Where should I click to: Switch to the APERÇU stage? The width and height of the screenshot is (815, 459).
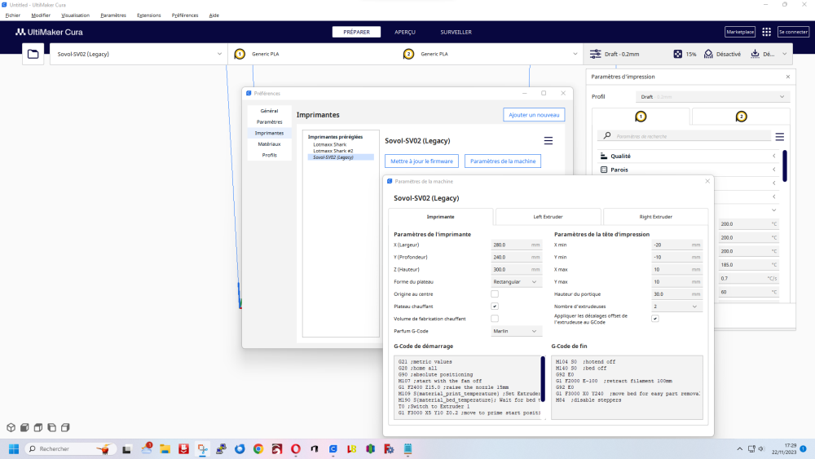tap(405, 33)
